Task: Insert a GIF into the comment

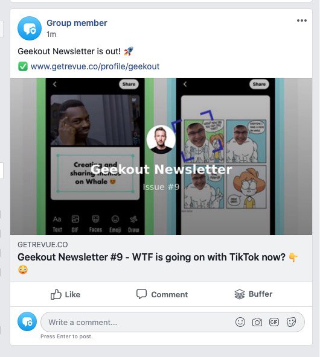Action: pyautogui.click(x=274, y=322)
